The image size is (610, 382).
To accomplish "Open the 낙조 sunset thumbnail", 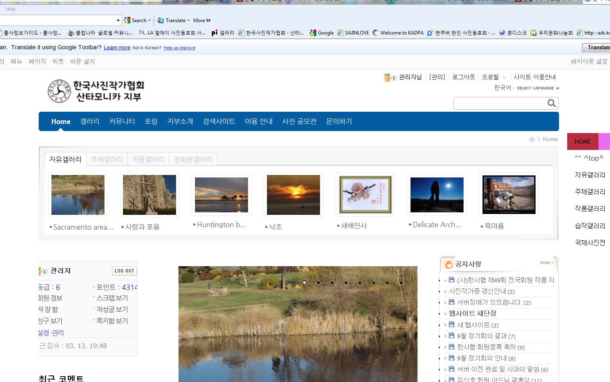I will (293, 195).
